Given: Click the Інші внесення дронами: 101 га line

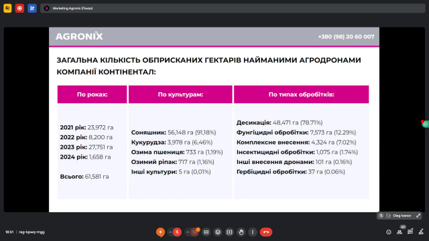Looking at the screenshot, I should tap(294, 162).
